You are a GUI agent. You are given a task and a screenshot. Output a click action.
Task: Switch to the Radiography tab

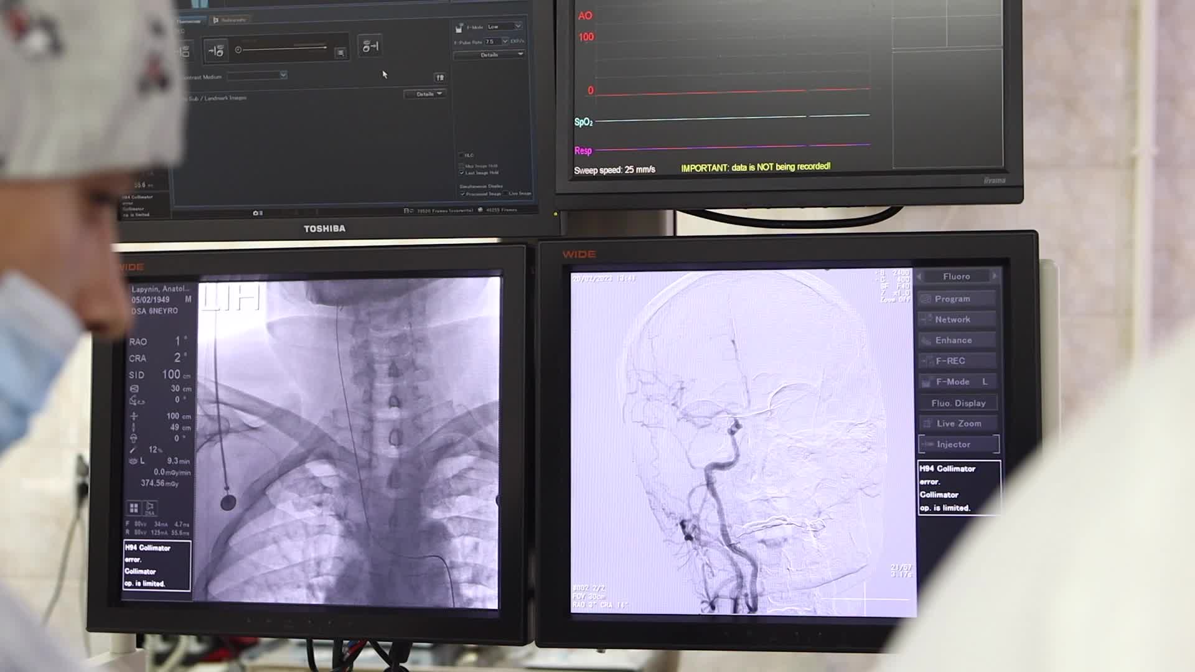[x=230, y=20]
